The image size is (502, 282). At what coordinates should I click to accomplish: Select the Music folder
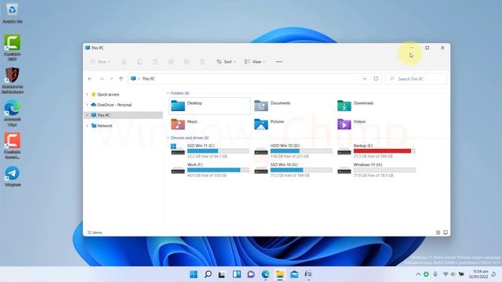coord(184,124)
